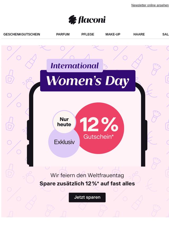Go to the PARFUM category

click(x=63, y=34)
